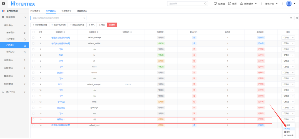Click the magnifier in layout search box
This screenshot has width=299, height=139.
tap(84, 18)
